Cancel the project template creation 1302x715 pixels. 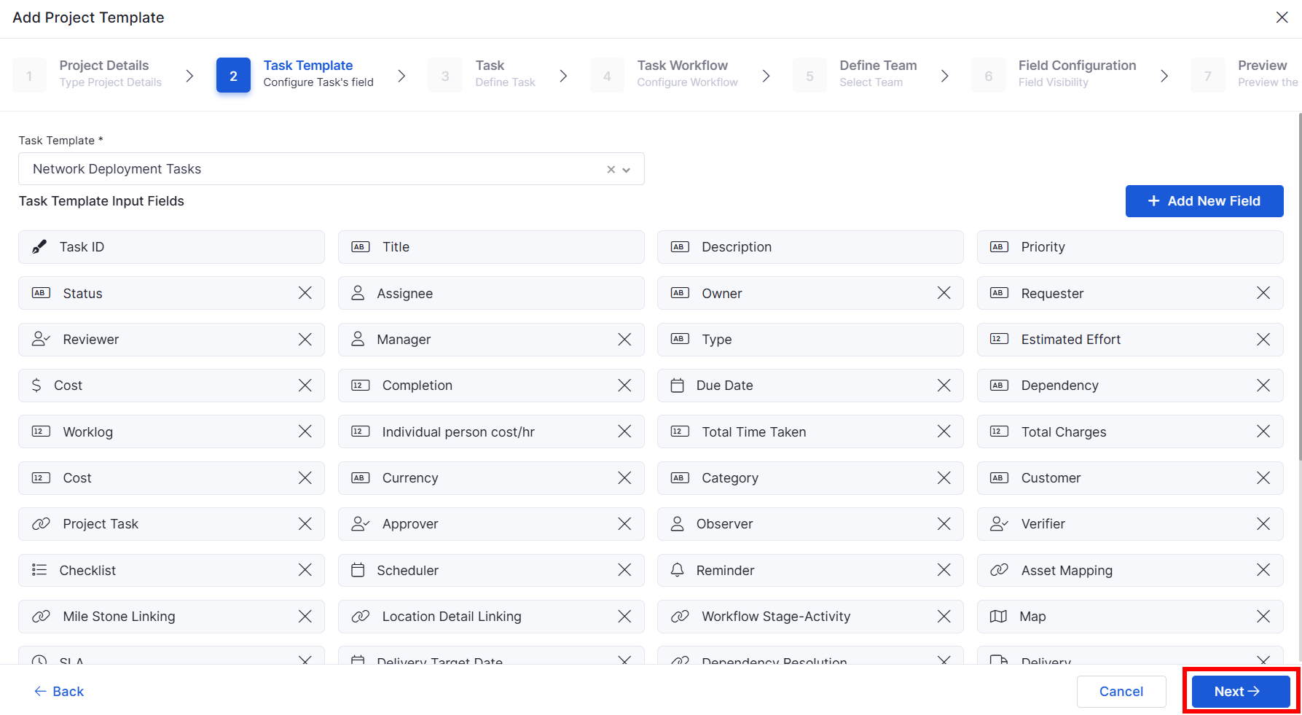pyautogui.click(x=1121, y=692)
